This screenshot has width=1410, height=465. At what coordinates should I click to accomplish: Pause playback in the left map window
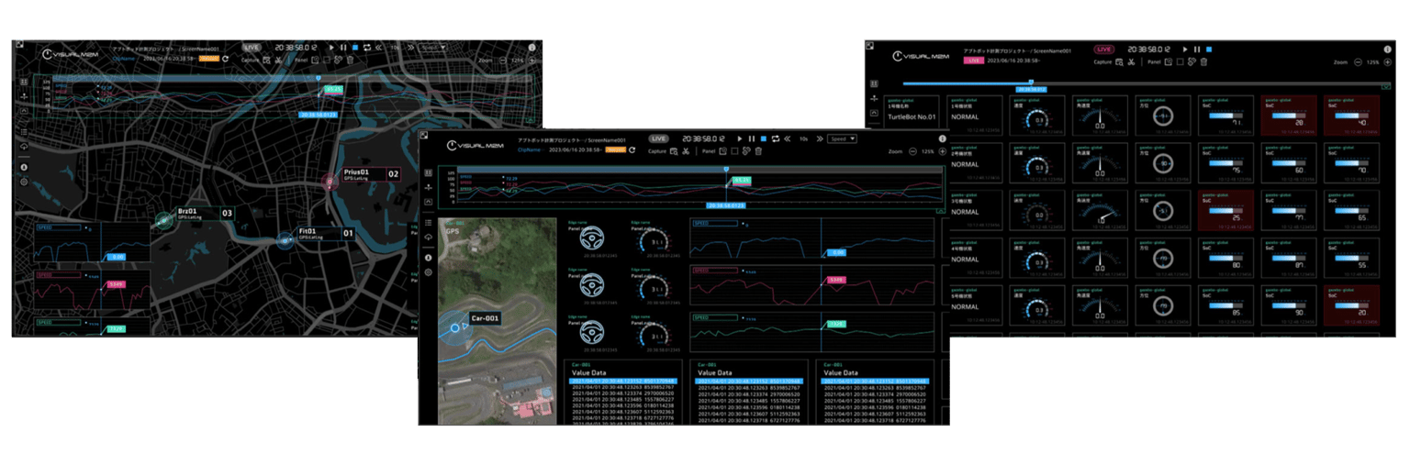click(x=343, y=48)
